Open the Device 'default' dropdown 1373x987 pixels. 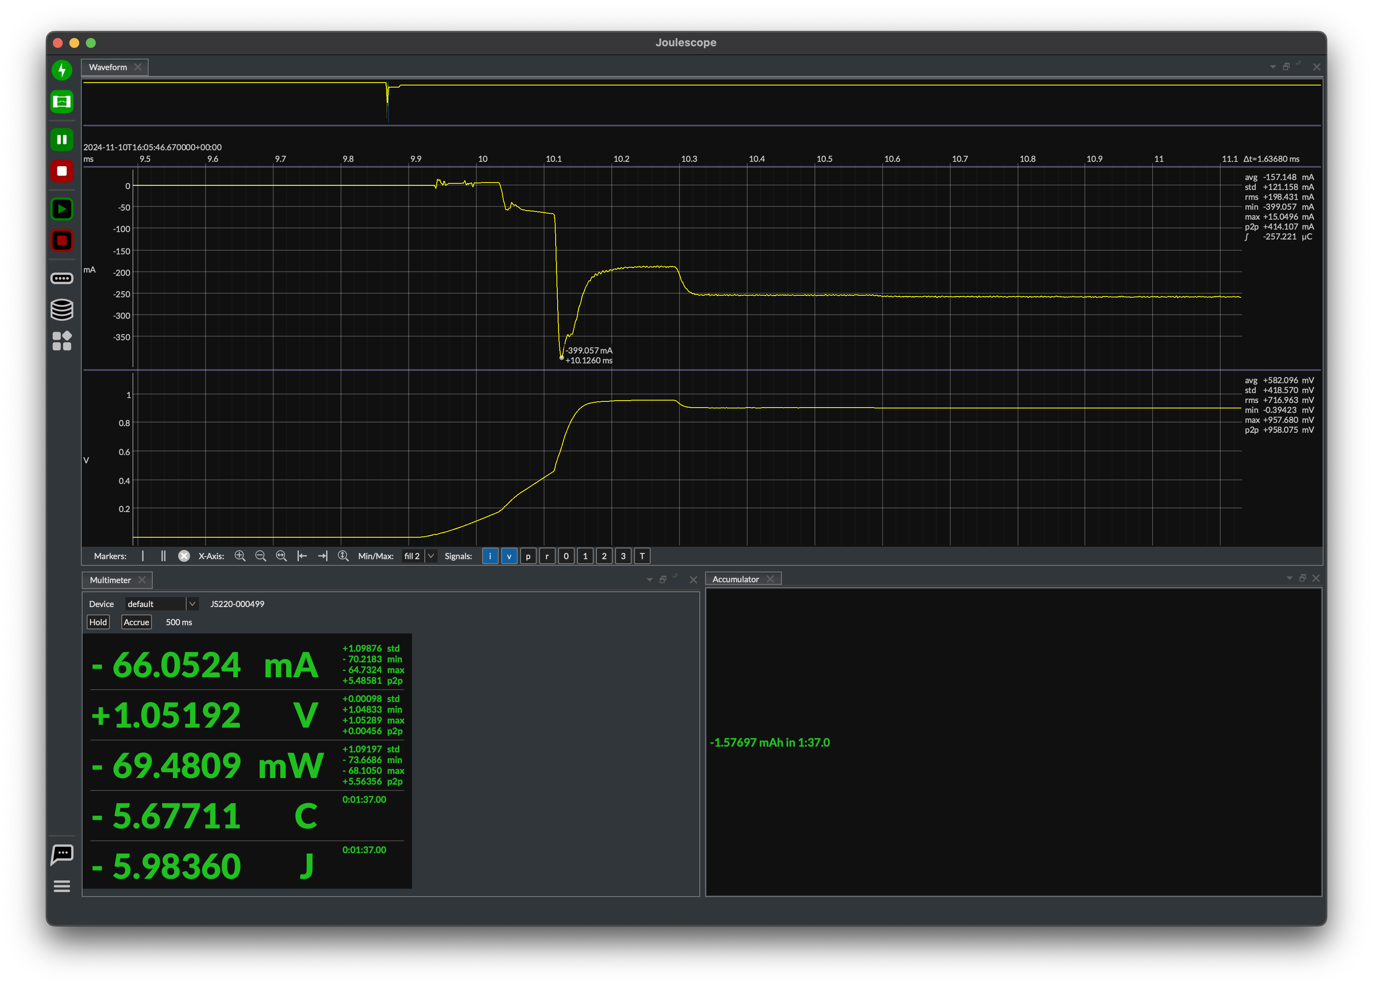tap(162, 604)
